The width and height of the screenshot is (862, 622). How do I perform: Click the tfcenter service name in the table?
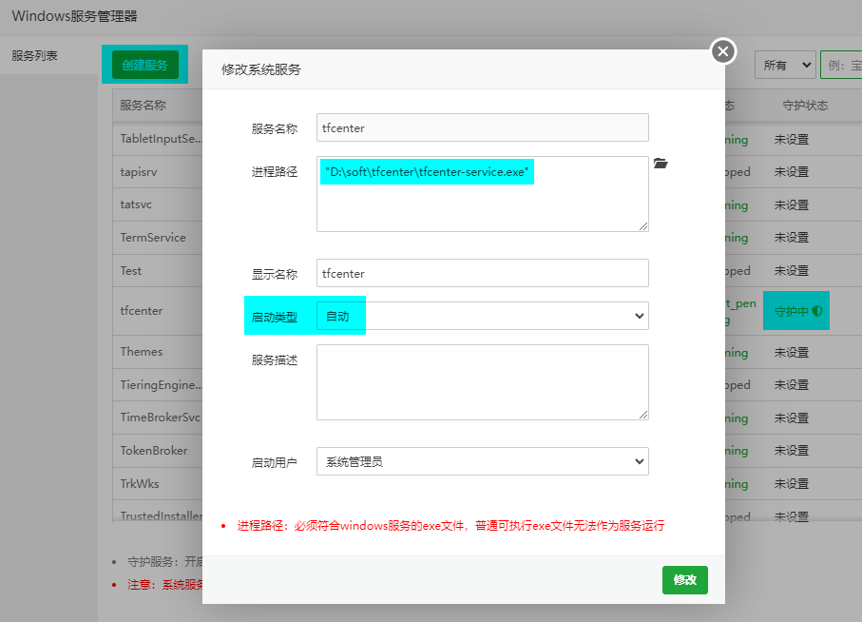pos(142,311)
